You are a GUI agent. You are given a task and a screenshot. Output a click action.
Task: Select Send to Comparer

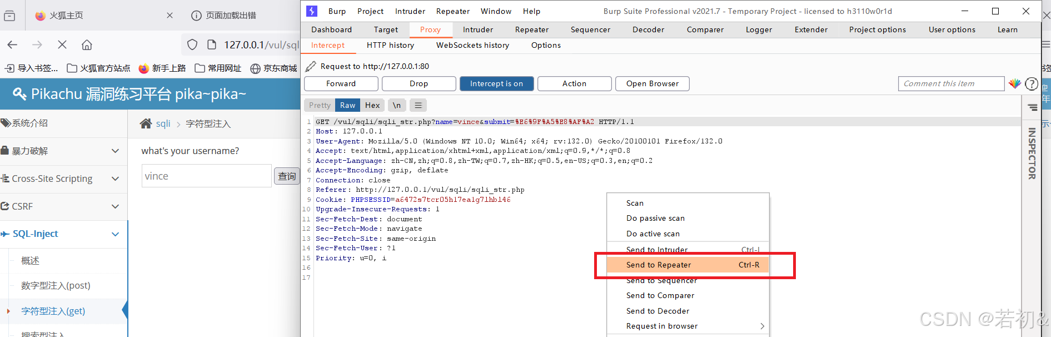(688, 296)
